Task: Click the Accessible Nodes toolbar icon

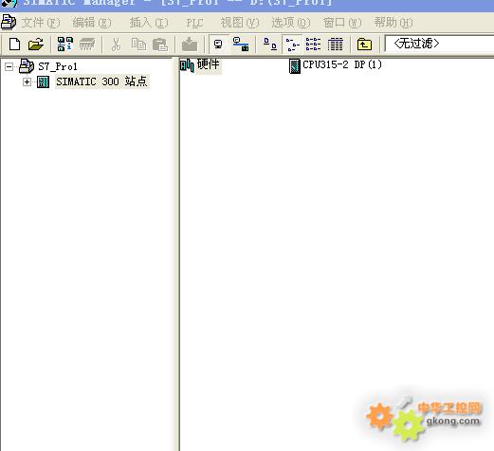Action: click(x=64, y=44)
